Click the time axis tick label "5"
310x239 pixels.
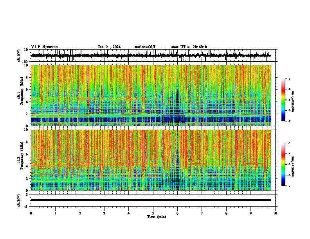pyautogui.click(x=153, y=213)
